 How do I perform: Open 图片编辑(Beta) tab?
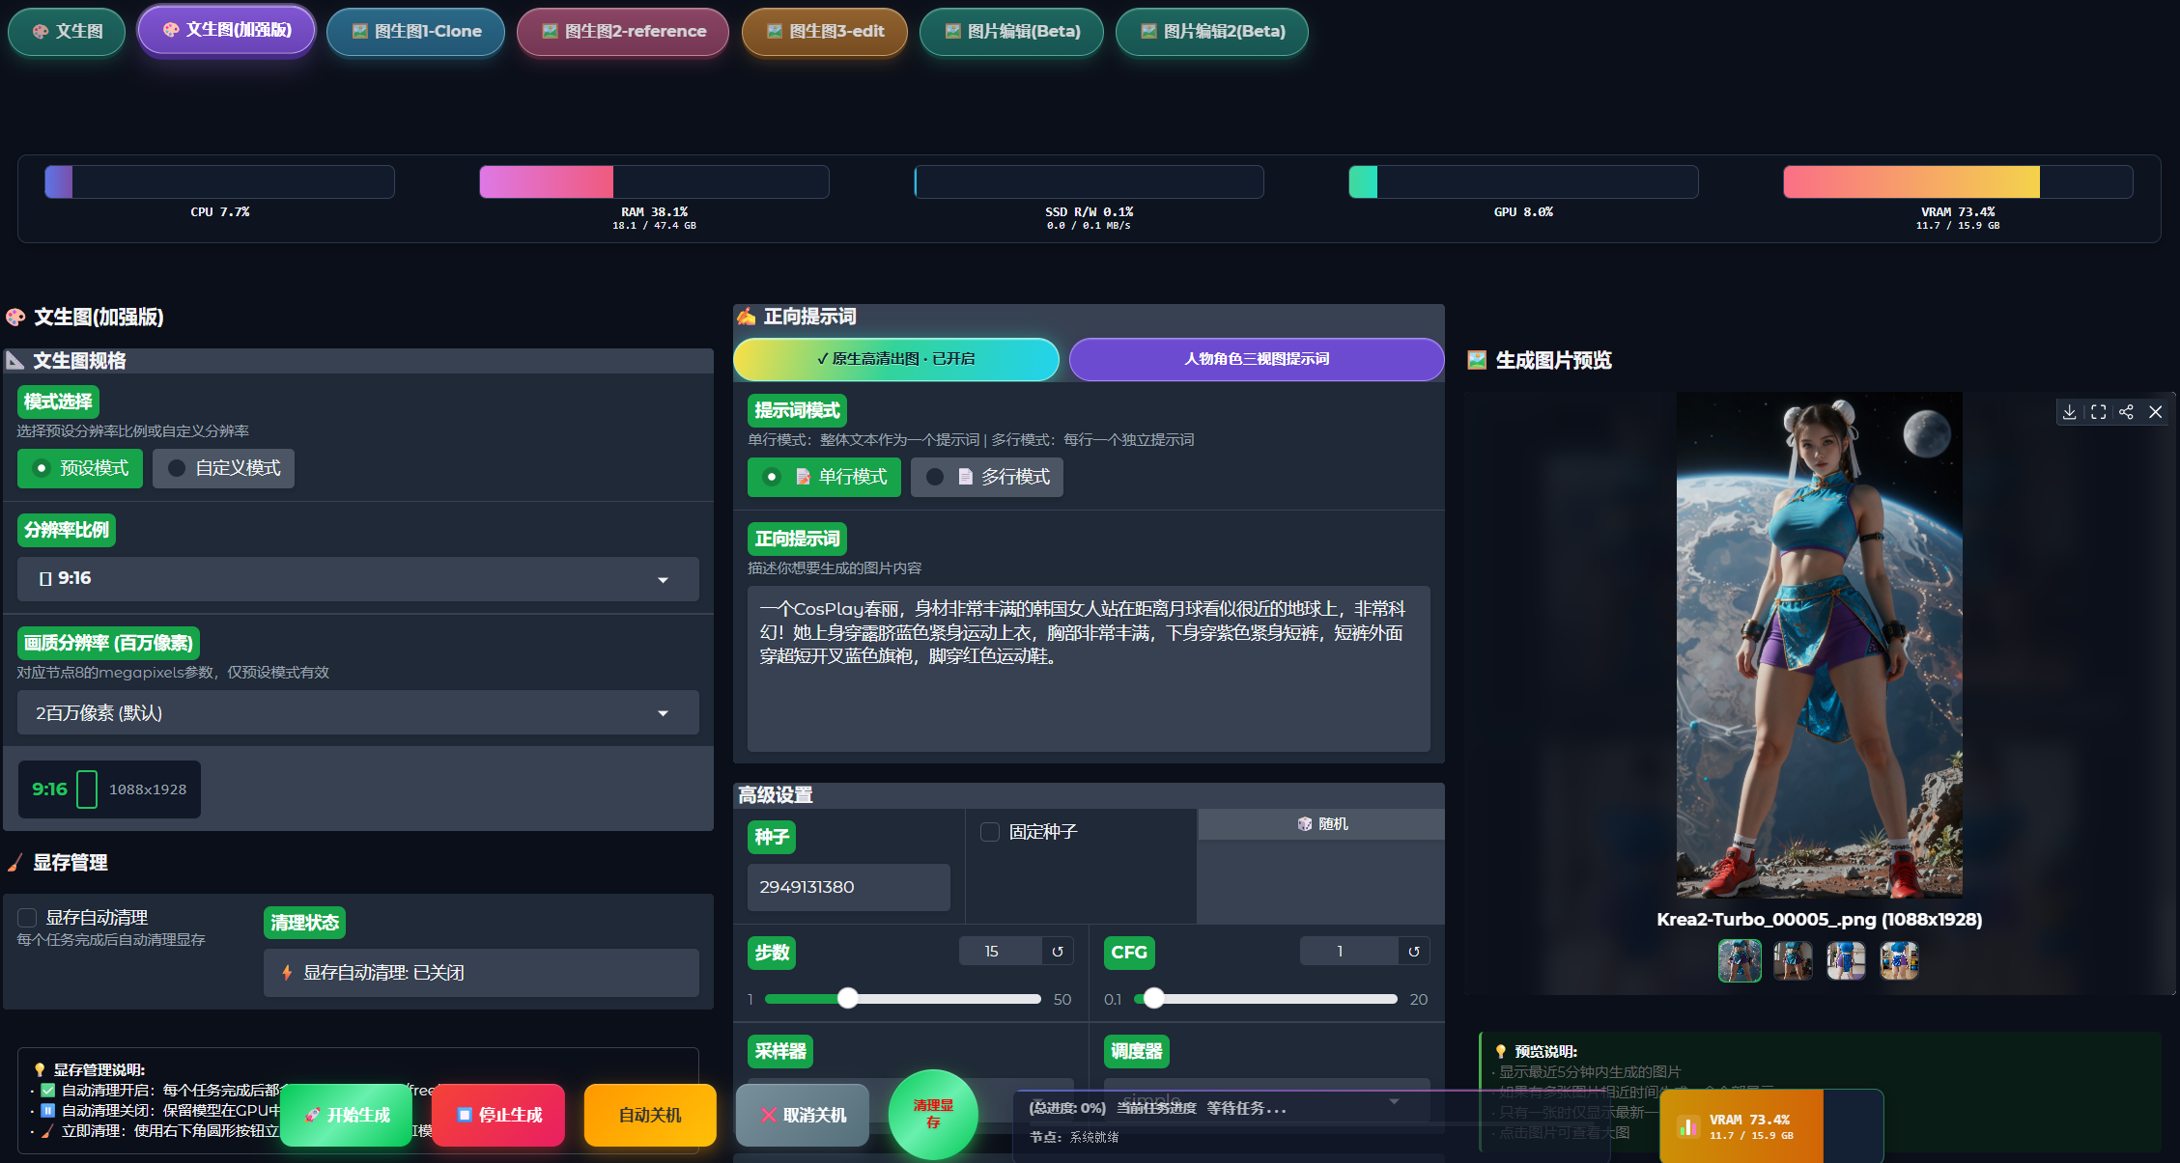[1011, 31]
